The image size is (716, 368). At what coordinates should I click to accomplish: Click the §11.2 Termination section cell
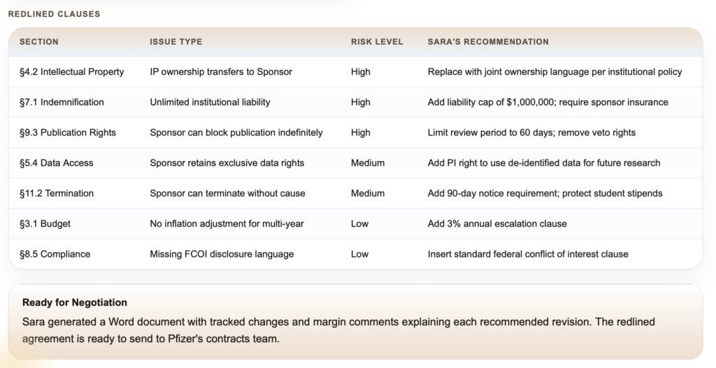[57, 193]
